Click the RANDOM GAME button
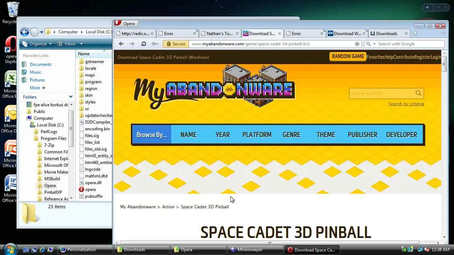The image size is (454, 255). point(348,57)
